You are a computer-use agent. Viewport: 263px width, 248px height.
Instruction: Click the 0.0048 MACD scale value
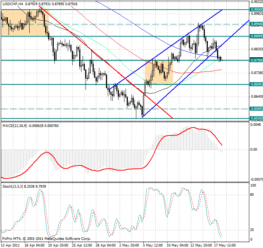coord(256,125)
